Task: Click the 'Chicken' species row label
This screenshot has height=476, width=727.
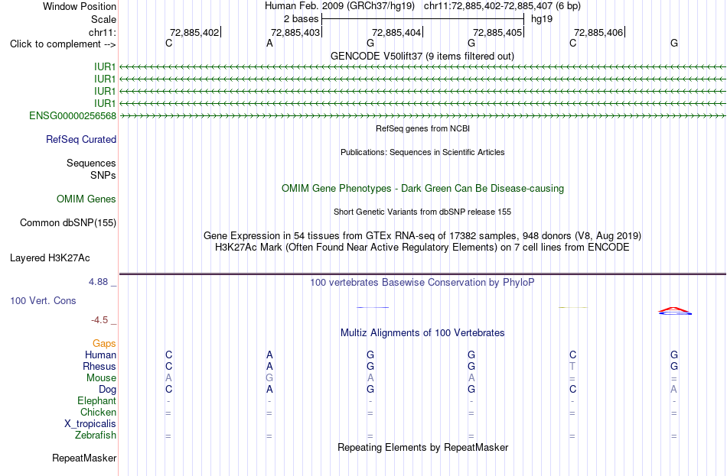Action: click(98, 412)
